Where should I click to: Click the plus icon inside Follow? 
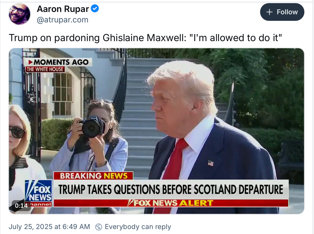(269, 12)
